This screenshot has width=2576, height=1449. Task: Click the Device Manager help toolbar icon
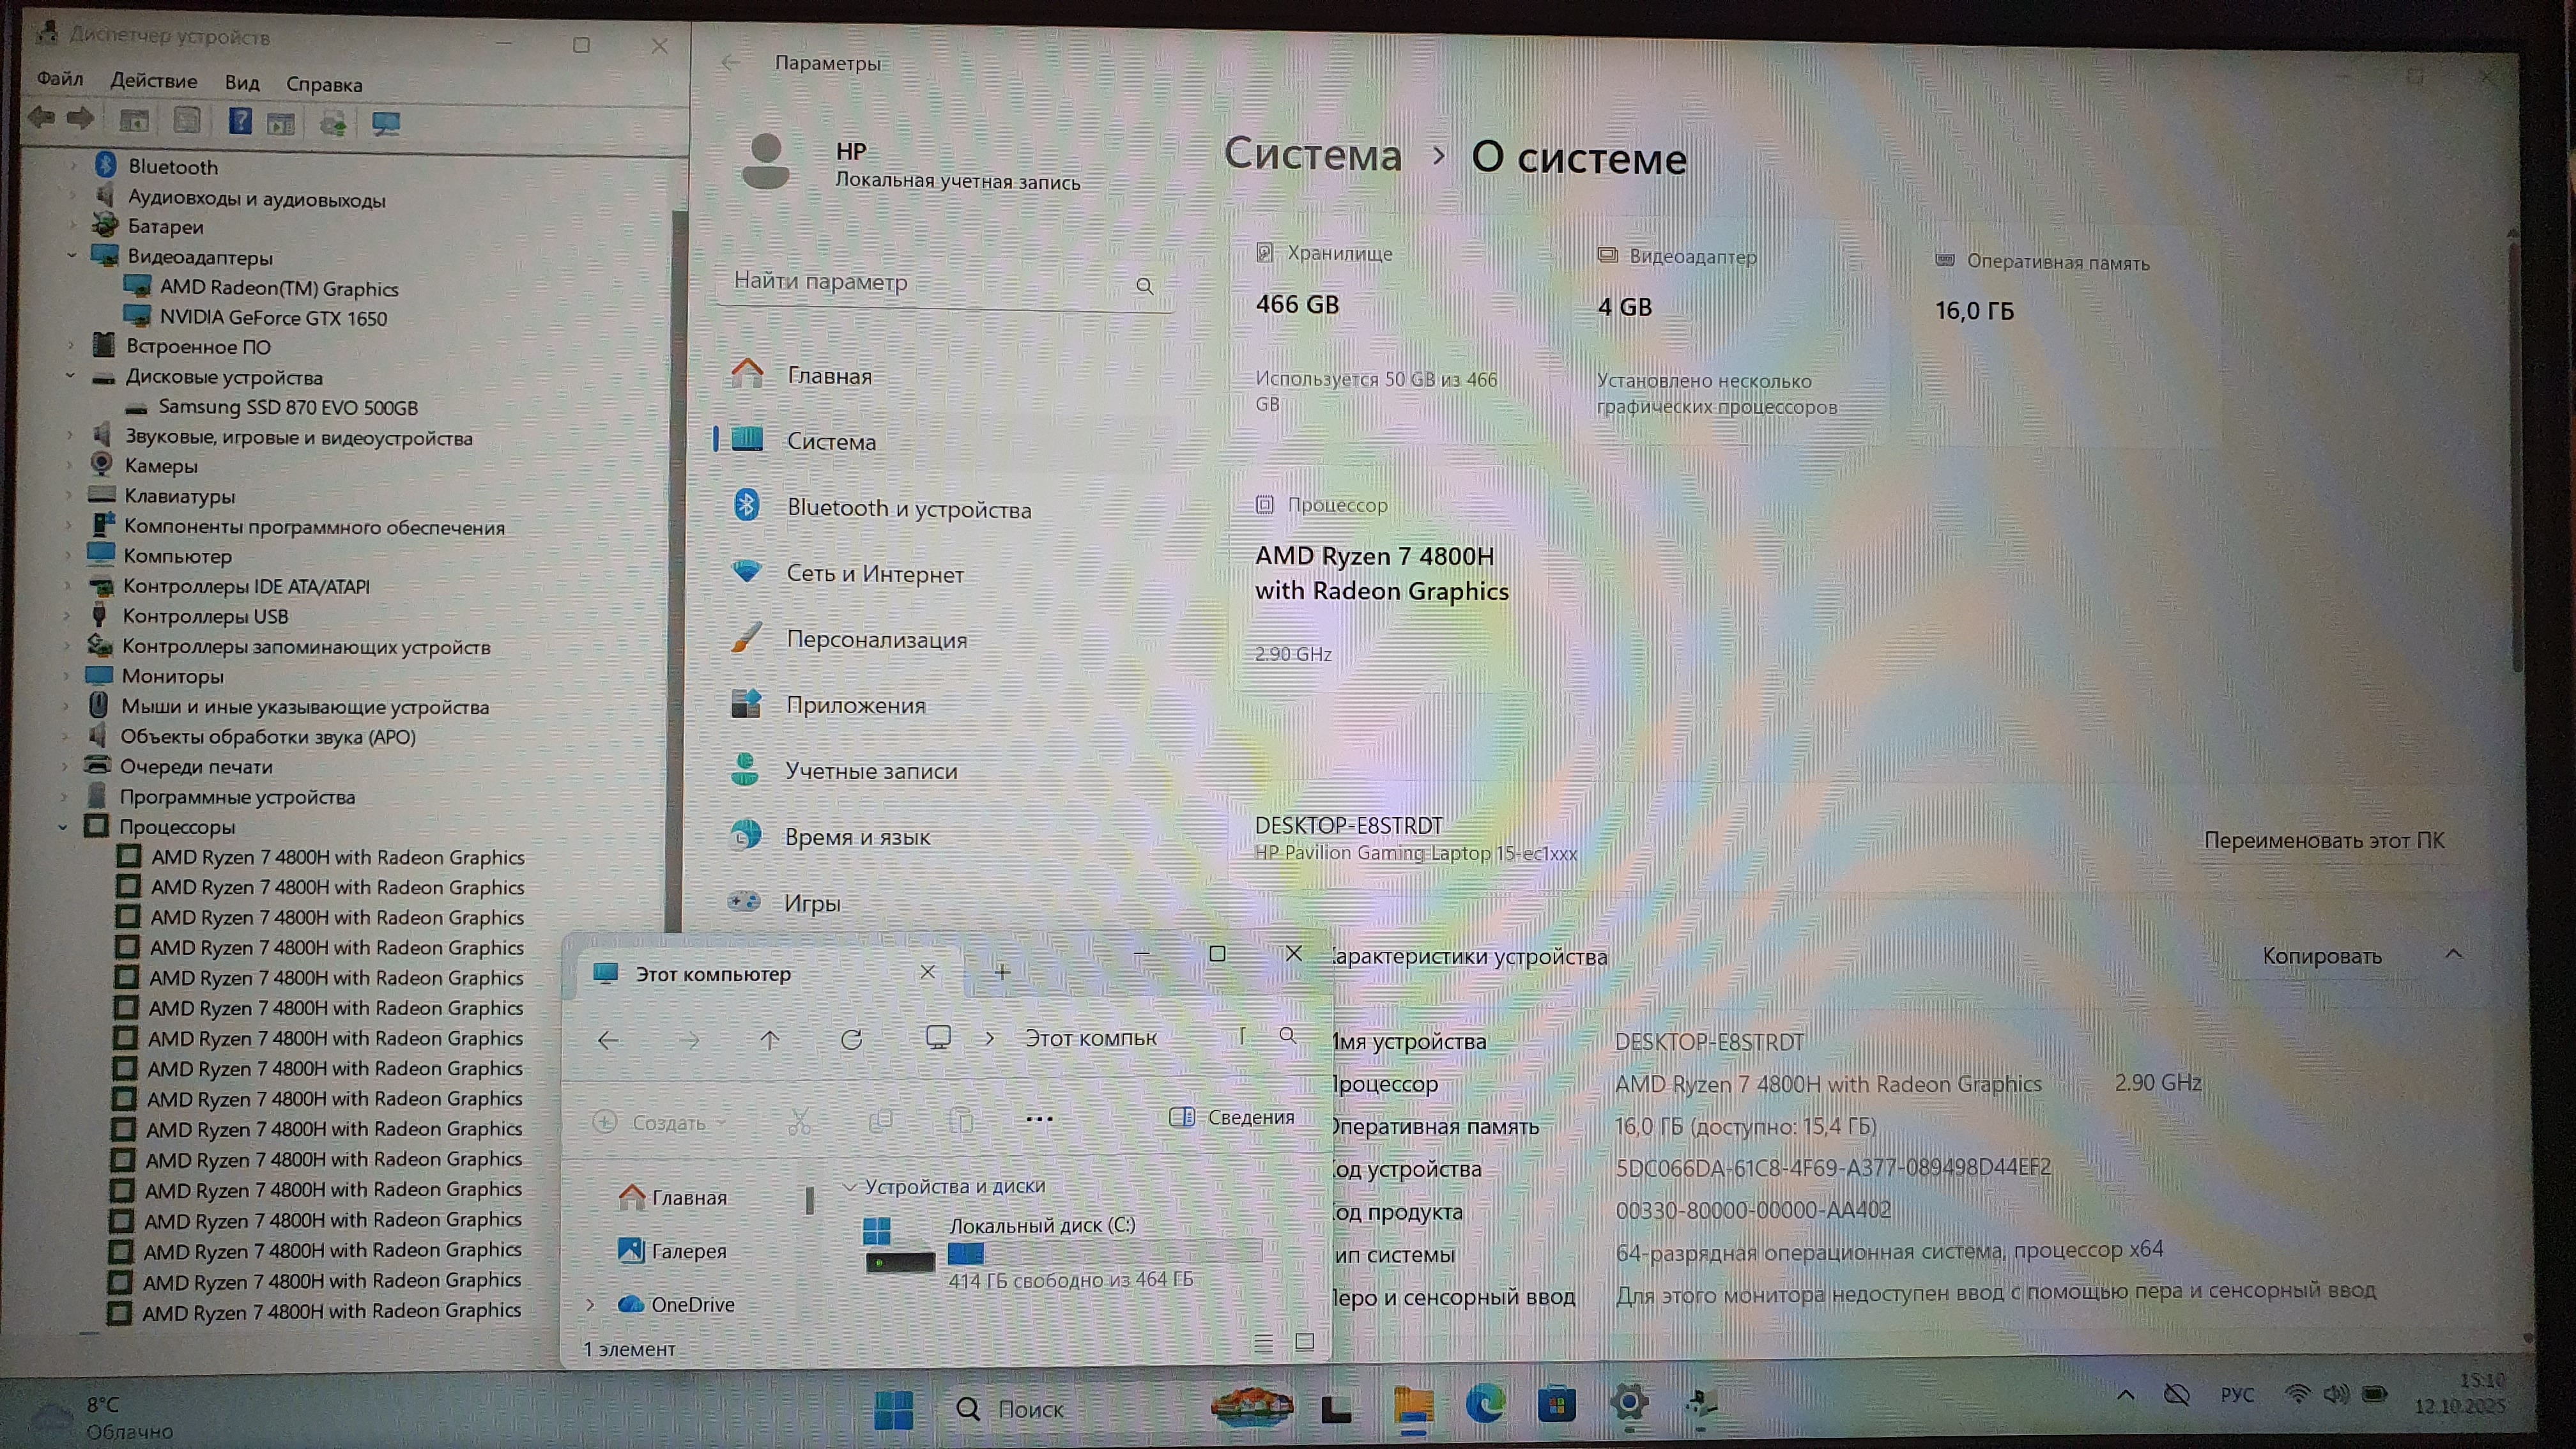[240, 121]
